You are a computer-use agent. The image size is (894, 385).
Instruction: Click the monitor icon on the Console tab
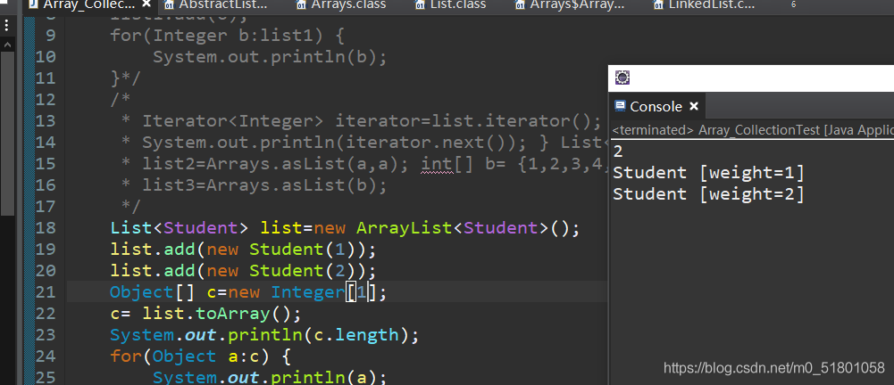click(620, 106)
